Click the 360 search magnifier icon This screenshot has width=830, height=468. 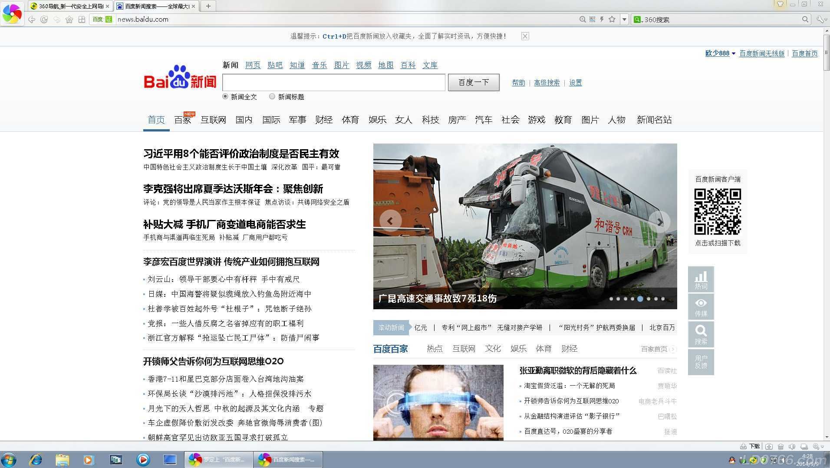click(805, 19)
